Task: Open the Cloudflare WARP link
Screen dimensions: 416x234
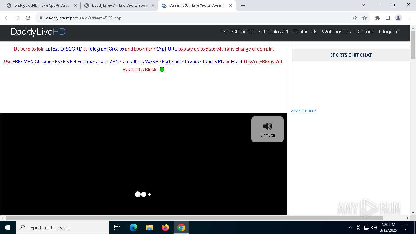Action: (x=140, y=61)
